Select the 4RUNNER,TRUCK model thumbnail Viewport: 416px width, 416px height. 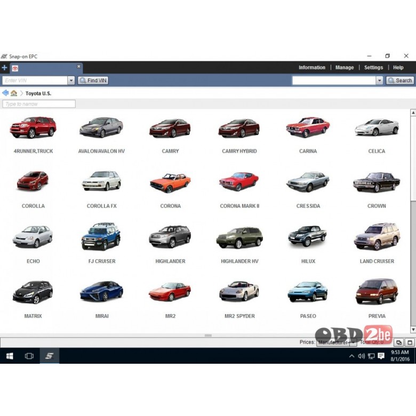click(33, 127)
